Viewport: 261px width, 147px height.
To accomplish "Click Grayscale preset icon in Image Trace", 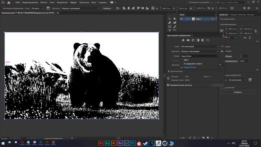I will [x=198, y=40].
